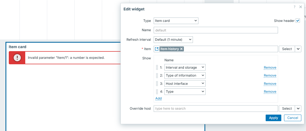Expand the Item Select arrow menu

click(298, 49)
